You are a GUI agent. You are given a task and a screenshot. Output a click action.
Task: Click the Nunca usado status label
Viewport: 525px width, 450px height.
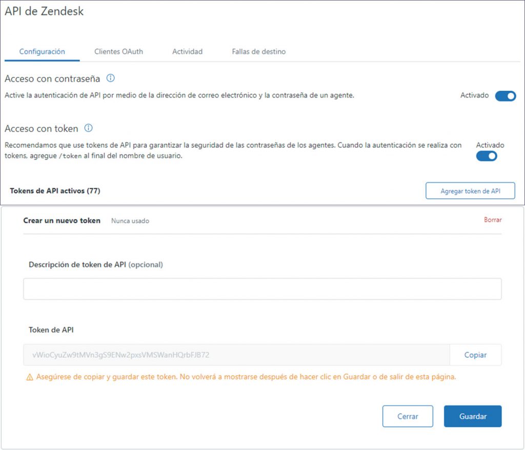coord(130,221)
